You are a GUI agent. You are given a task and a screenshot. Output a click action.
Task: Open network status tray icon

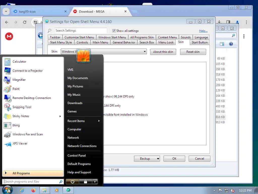227,190
